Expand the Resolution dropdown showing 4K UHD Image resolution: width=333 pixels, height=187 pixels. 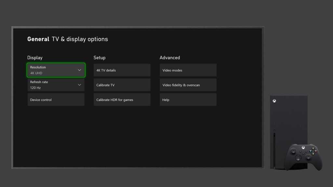(56, 70)
